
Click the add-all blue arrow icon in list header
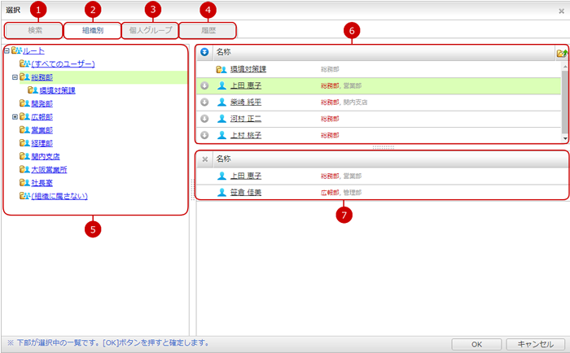coord(205,53)
